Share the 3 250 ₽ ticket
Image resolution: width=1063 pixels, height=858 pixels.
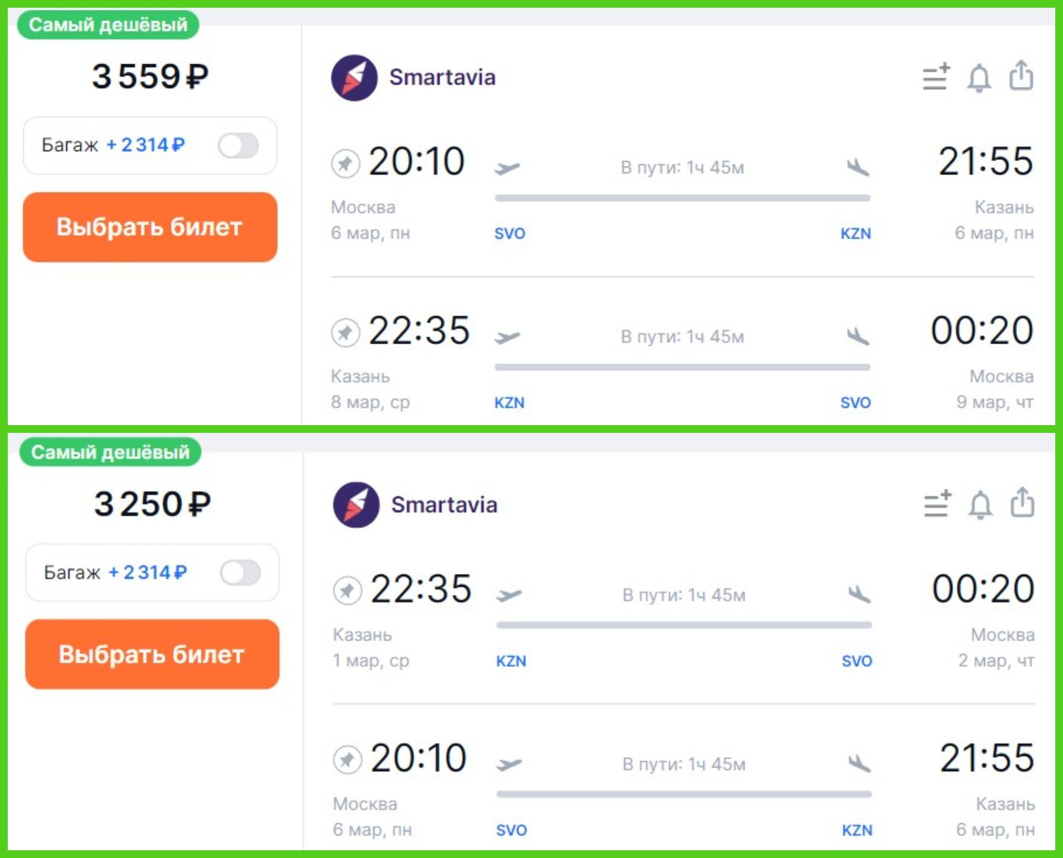click(1022, 503)
